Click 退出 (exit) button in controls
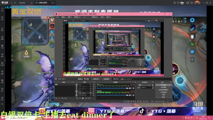Viewport: 213px width, 120px height. point(163,97)
